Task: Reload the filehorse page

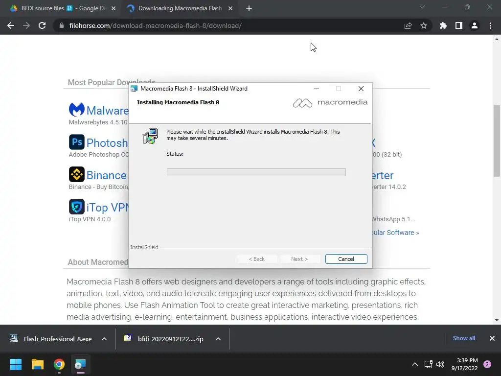Action: [x=42, y=25]
